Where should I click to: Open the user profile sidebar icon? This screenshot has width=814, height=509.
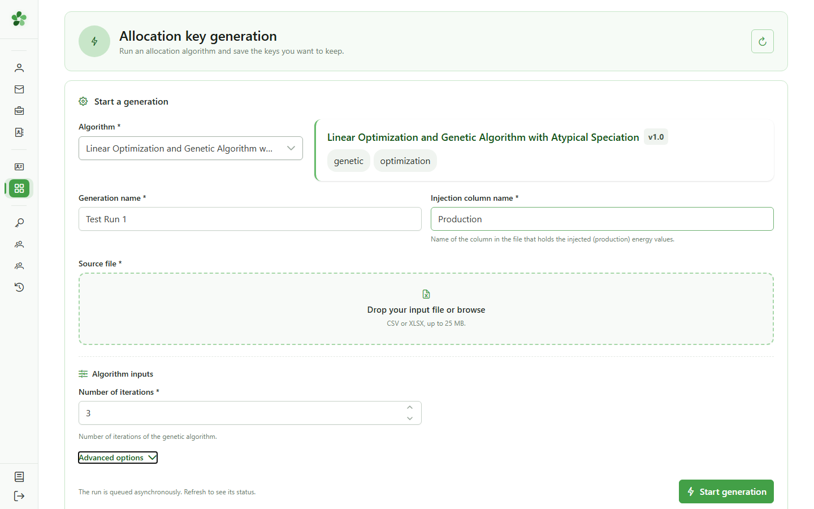(19, 68)
